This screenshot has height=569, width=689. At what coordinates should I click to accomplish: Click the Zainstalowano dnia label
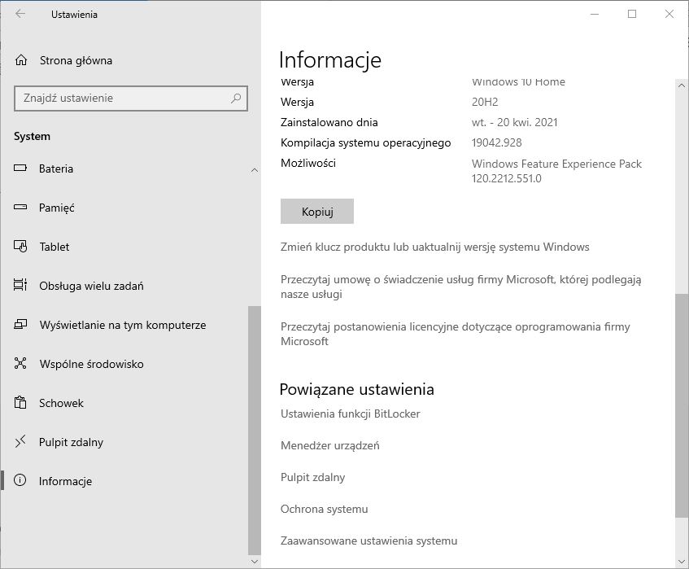329,122
